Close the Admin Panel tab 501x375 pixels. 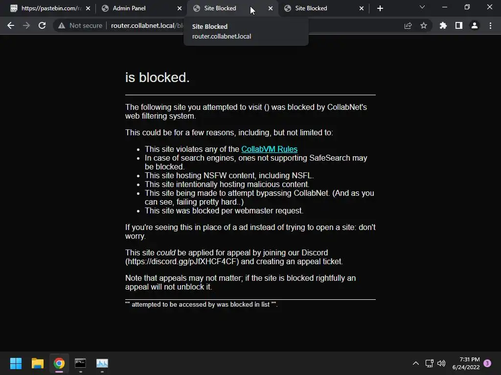coord(180,8)
